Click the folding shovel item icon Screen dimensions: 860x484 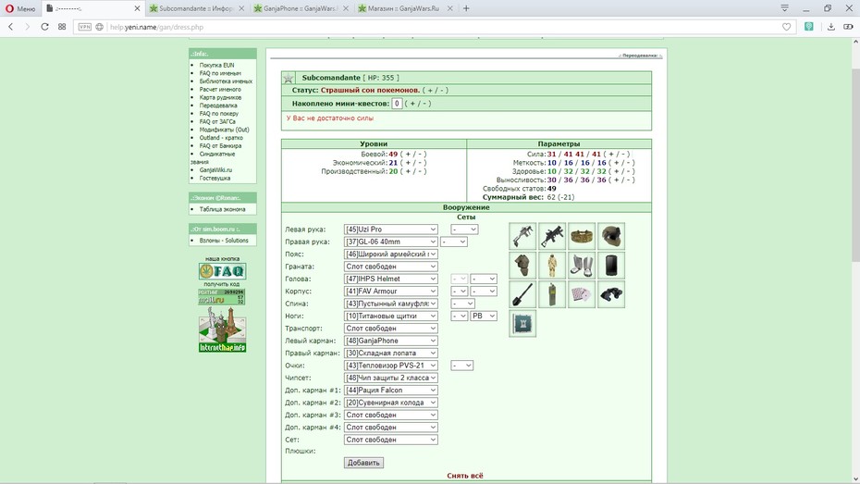tap(522, 294)
